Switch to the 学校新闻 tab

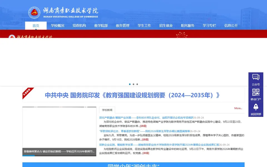pos(107,110)
